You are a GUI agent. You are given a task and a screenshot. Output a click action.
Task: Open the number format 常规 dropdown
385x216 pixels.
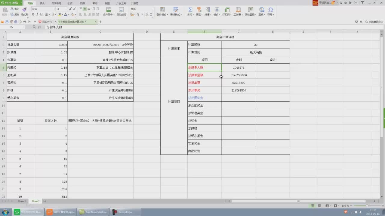[152, 9]
